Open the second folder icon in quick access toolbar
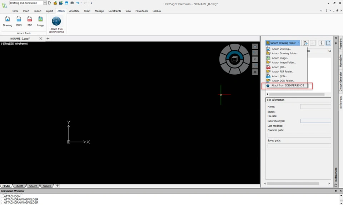 pos(61,3)
